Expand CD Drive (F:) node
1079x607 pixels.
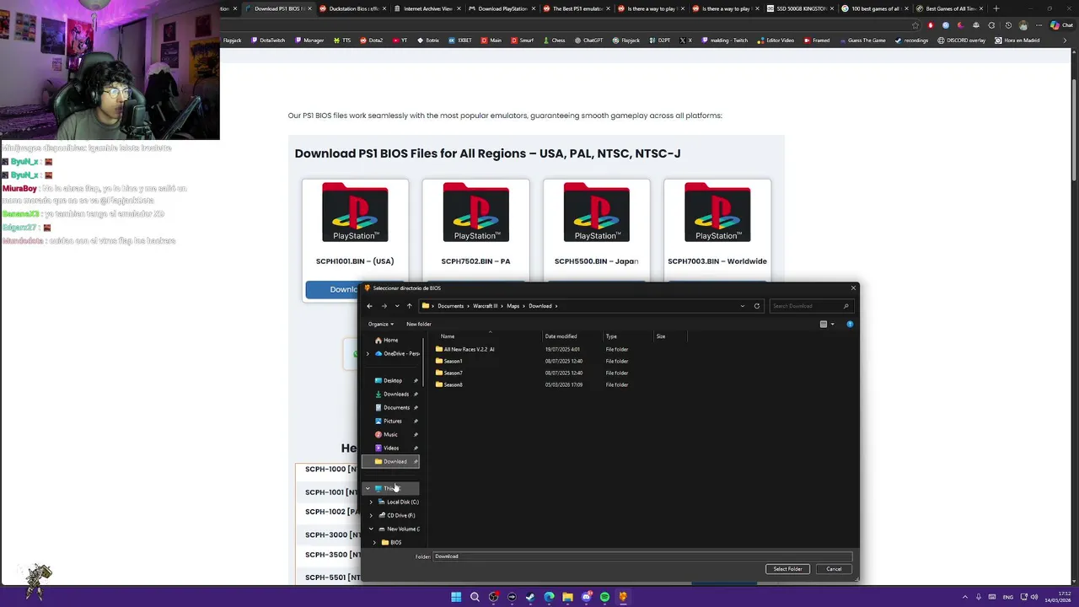(x=371, y=515)
